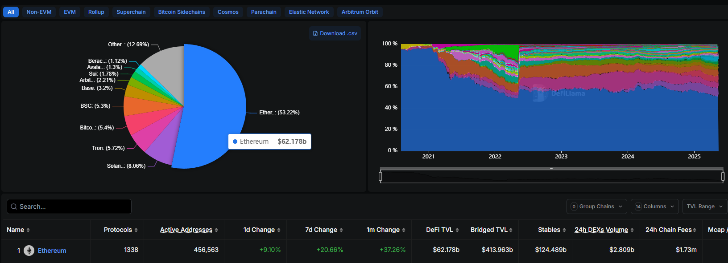Viewport: 728px width, 263px height.
Task: Select the Non-EVM category tab
Action: (39, 12)
